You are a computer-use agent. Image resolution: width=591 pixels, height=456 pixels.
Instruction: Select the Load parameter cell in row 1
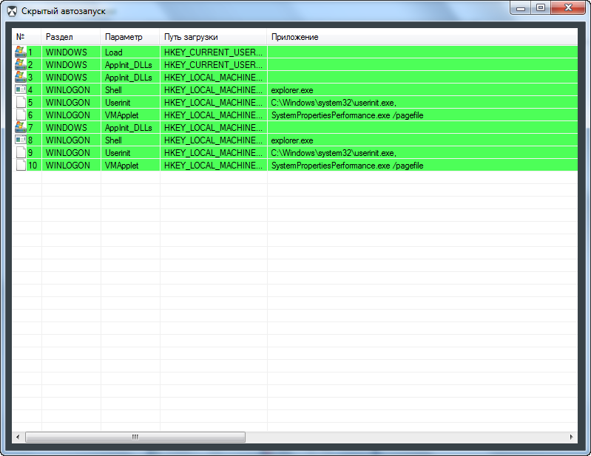pyautogui.click(x=130, y=52)
